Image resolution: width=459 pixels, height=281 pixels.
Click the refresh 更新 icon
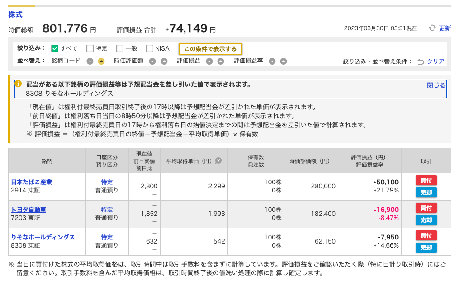click(432, 28)
